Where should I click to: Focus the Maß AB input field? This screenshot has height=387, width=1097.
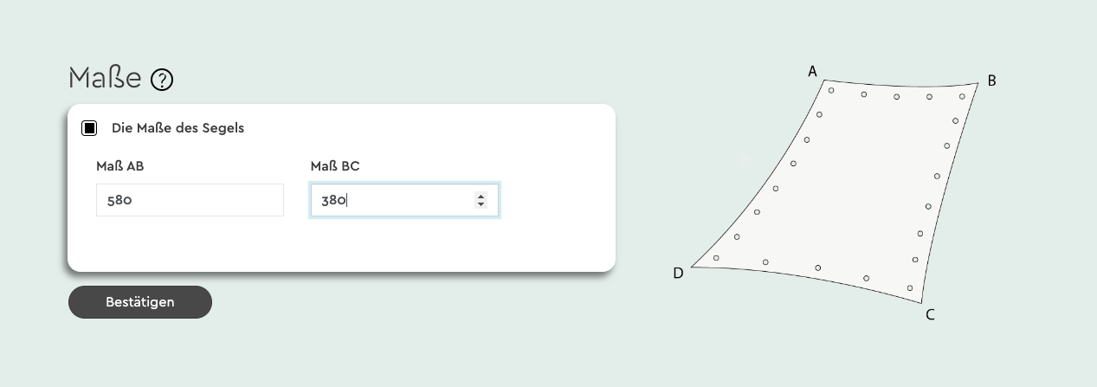point(190,200)
